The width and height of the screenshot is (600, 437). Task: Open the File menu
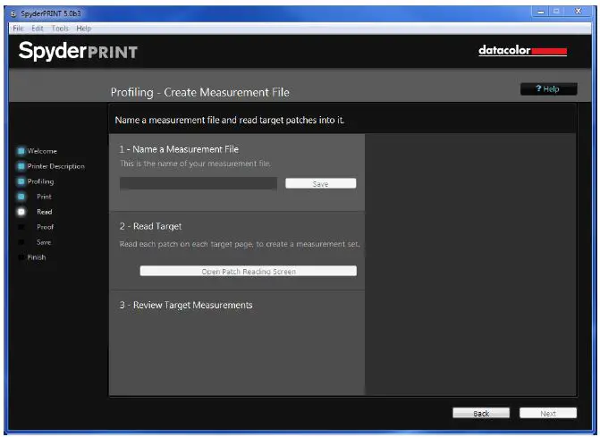[x=18, y=29]
